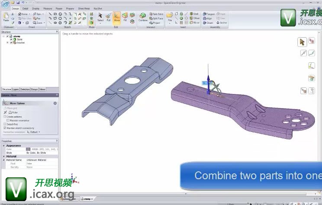Apply the Align assembly condition
The height and width of the screenshot is (205, 322).
click(x=207, y=18)
